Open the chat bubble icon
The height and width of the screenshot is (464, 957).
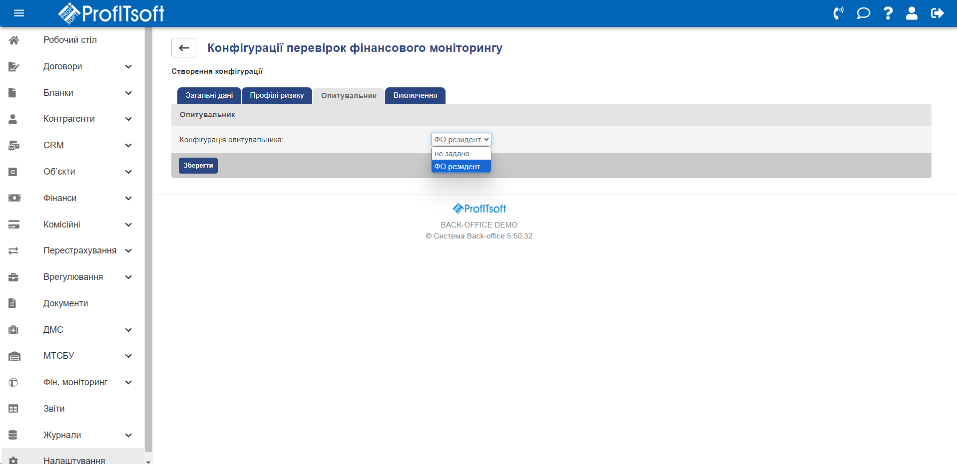coord(863,13)
